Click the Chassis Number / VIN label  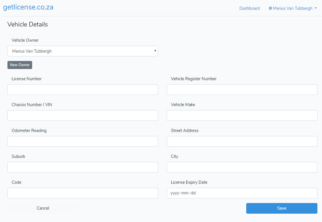coord(32,104)
